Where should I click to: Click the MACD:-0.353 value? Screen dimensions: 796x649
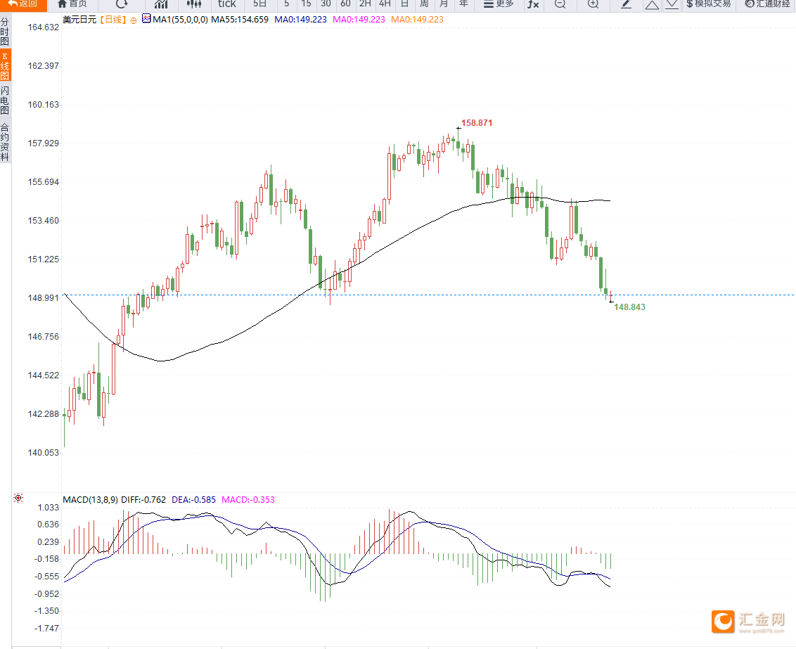point(248,500)
